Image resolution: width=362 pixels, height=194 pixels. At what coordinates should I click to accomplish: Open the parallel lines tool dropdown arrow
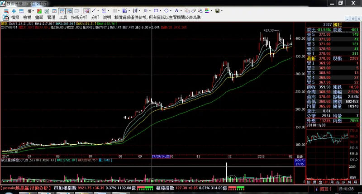click(x=150, y=10)
